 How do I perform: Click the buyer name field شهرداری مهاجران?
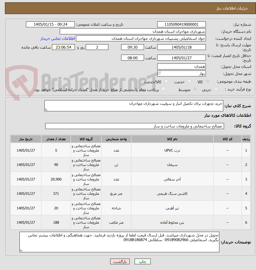[x=133, y=31]
